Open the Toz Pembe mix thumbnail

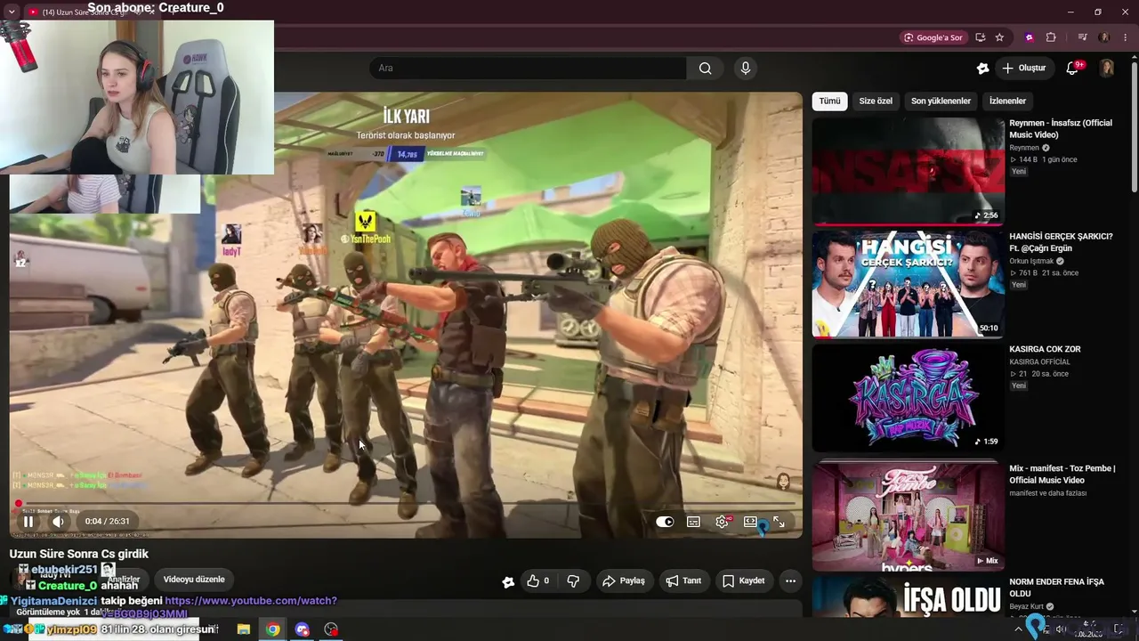tap(908, 516)
